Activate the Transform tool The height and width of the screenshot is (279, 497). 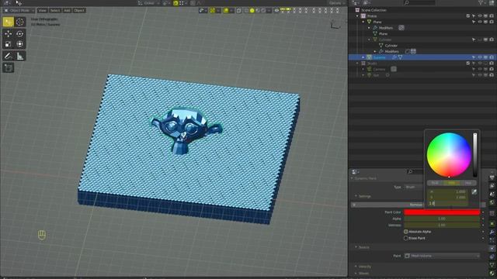coord(19,43)
